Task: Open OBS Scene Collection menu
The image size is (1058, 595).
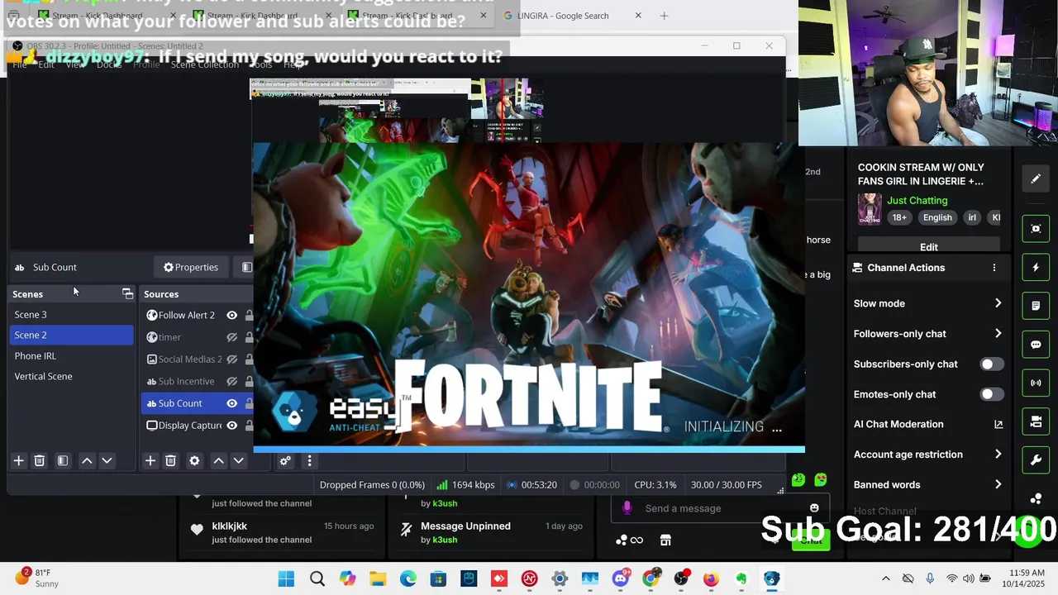Action: point(204,64)
